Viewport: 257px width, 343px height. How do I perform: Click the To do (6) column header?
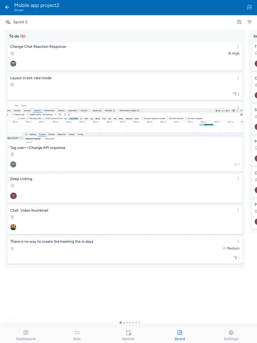pos(17,36)
